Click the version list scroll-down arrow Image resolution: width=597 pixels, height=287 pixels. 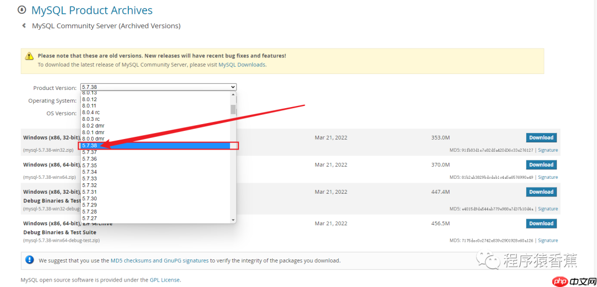click(233, 220)
